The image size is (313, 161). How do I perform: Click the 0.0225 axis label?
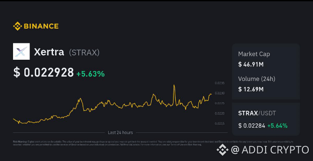(220, 103)
